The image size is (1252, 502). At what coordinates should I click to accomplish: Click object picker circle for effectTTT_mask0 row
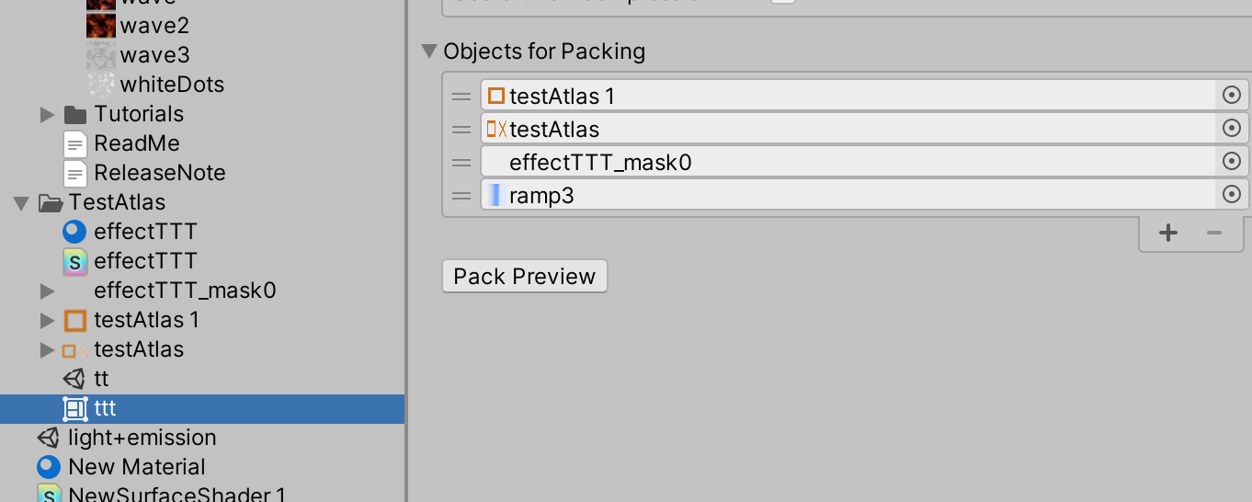1232,161
